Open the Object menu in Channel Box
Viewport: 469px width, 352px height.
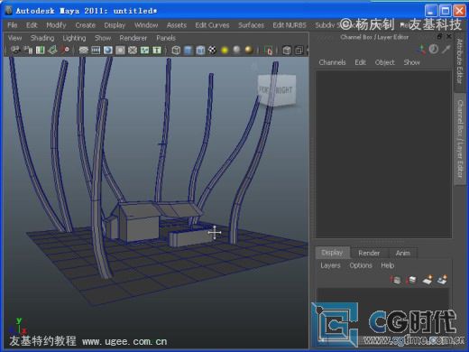[x=384, y=62]
